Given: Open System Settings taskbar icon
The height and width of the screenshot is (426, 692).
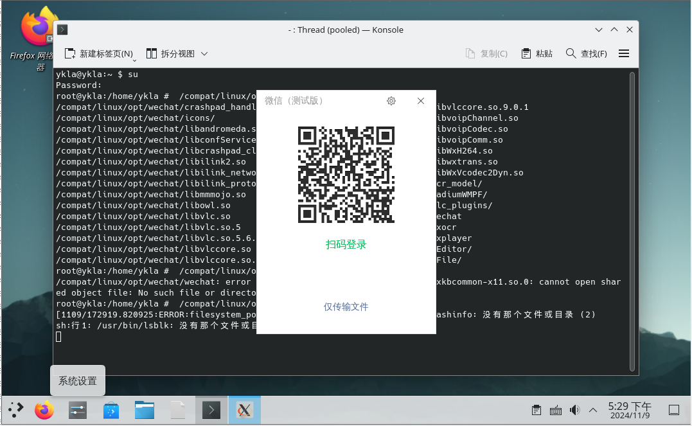Looking at the screenshot, I should point(78,410).
